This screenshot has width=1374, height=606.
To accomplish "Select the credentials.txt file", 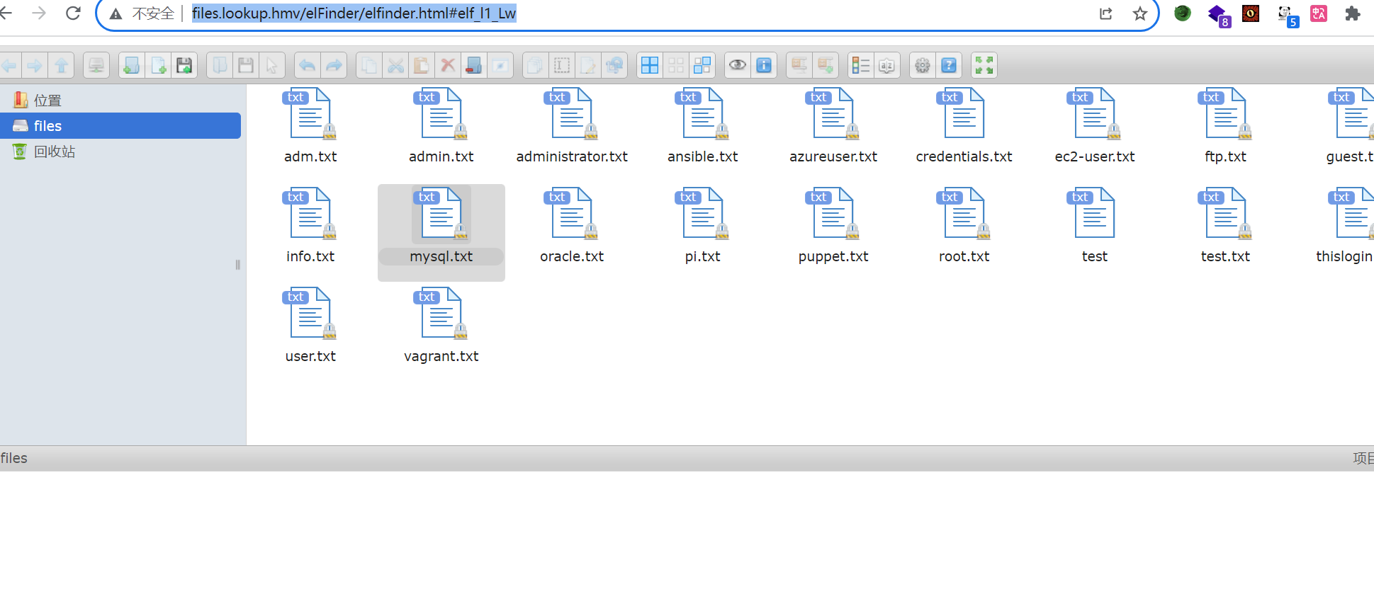I will [964, 126].
